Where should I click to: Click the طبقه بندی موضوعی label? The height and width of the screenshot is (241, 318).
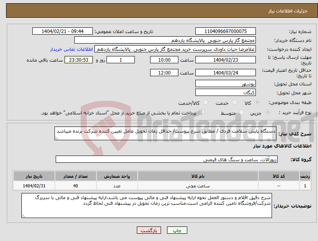click(x=290, y=103)
